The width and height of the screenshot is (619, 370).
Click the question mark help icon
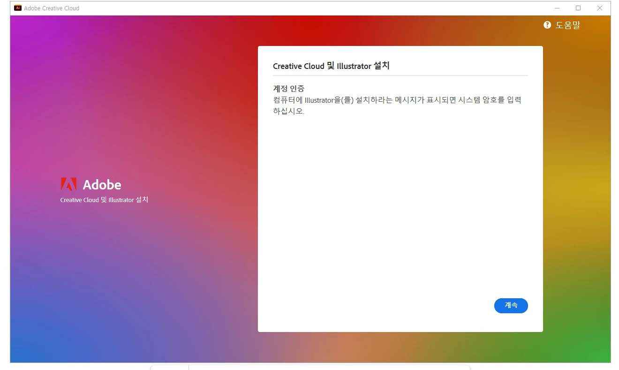(547, 25)
